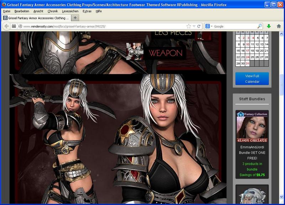Click the vertical scrollbar thumb
The height and width of the screenshot is (205, 285).
[x=281, y=84]
